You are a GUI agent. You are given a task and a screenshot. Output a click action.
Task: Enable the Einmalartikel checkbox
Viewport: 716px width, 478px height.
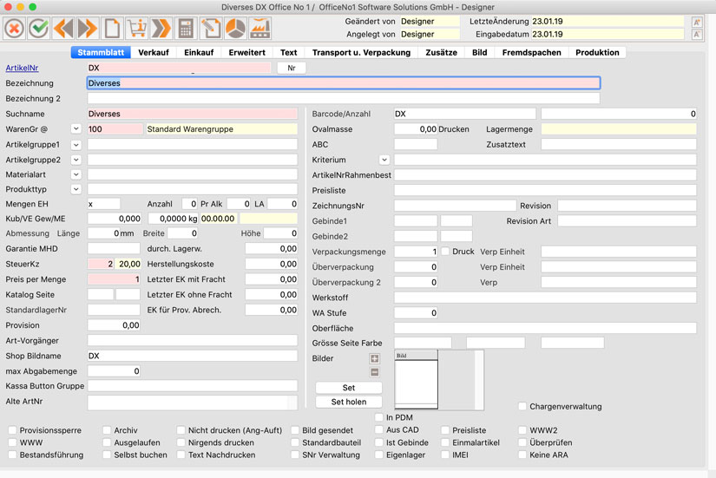tap(445, 442)
